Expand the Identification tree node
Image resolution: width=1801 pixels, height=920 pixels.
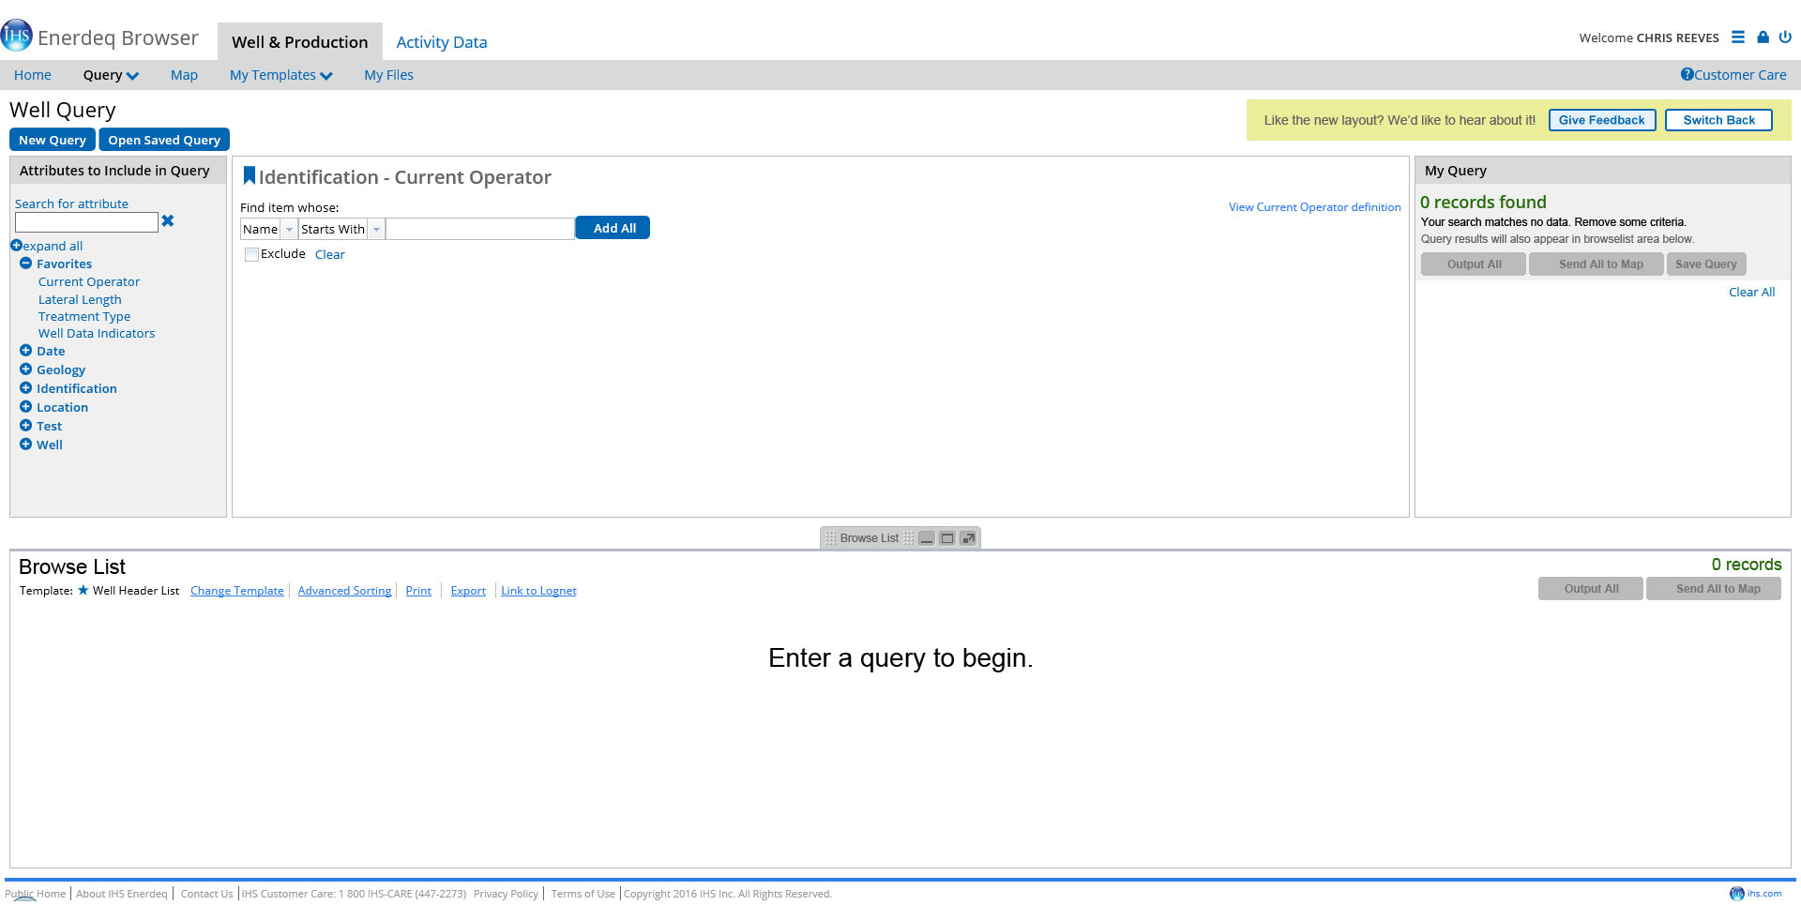(25, 388)
